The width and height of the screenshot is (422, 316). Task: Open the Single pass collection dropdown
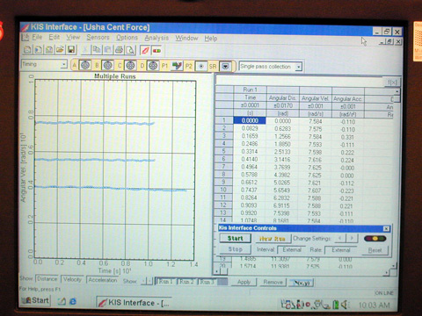pos(298,67)
